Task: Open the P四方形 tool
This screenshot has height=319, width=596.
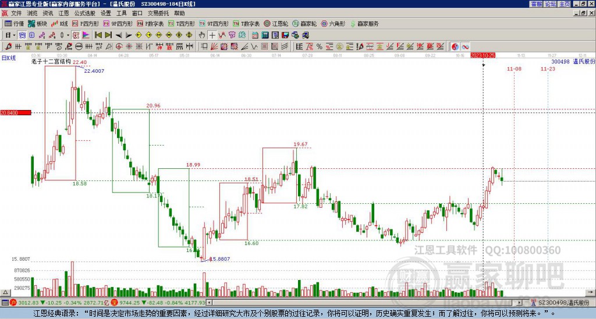Action: pyautogui.click(x=86, y=23)
